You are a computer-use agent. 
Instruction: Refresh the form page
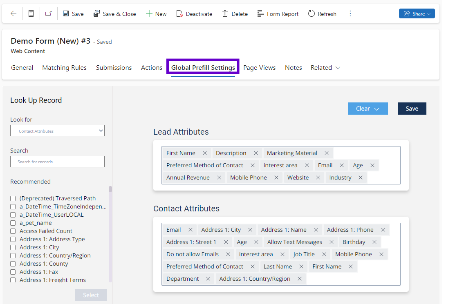pyautogui.click(x=323, y=14)
